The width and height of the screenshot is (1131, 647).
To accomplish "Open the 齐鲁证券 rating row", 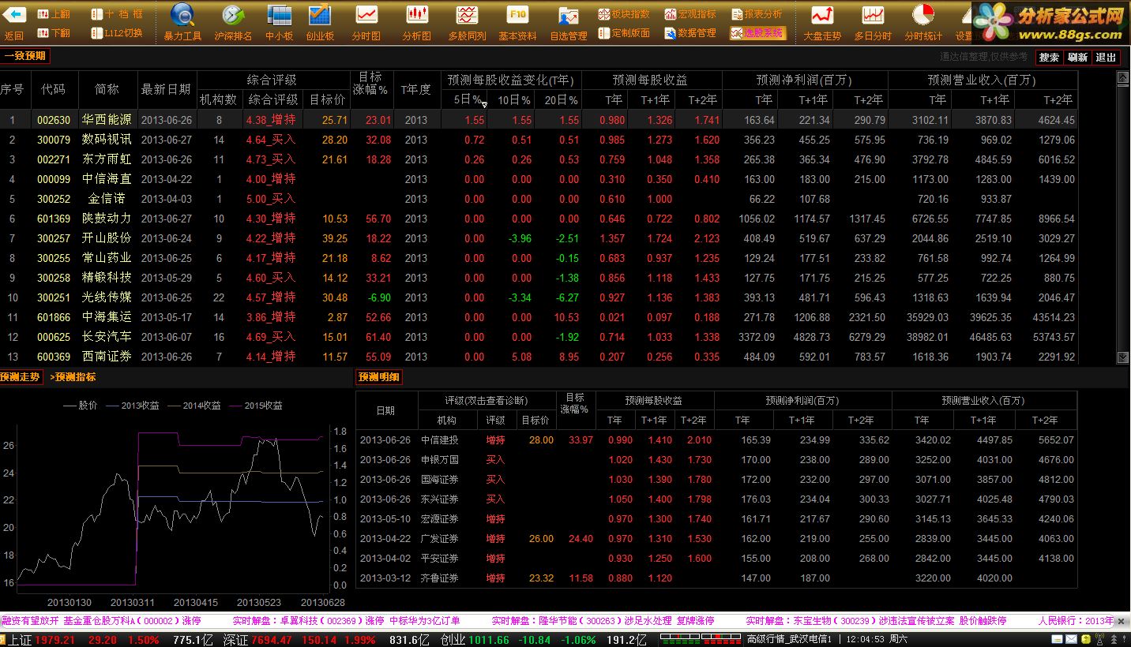I will click(x=716, y=578).
